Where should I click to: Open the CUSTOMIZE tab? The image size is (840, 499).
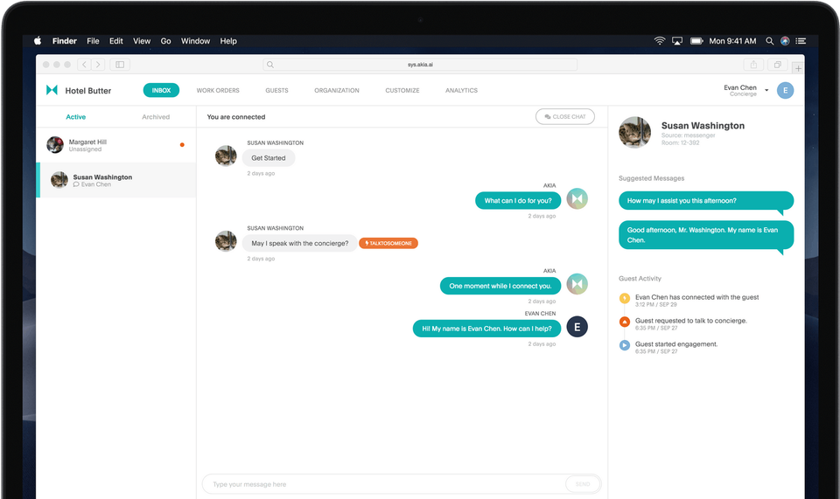coord(402,90)
